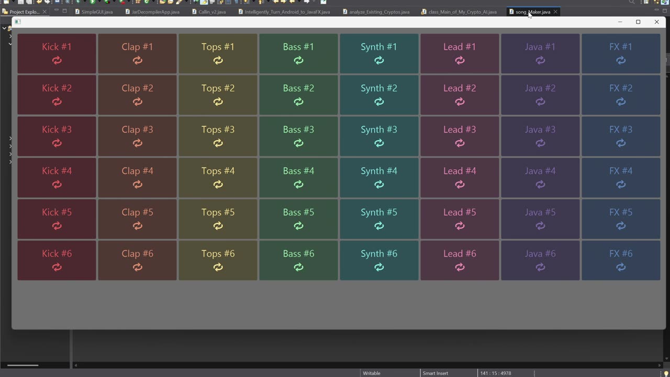The image size is (670, 377).
Task: Click the loop icon under Lead #6
Action: [x=460, y=267]
